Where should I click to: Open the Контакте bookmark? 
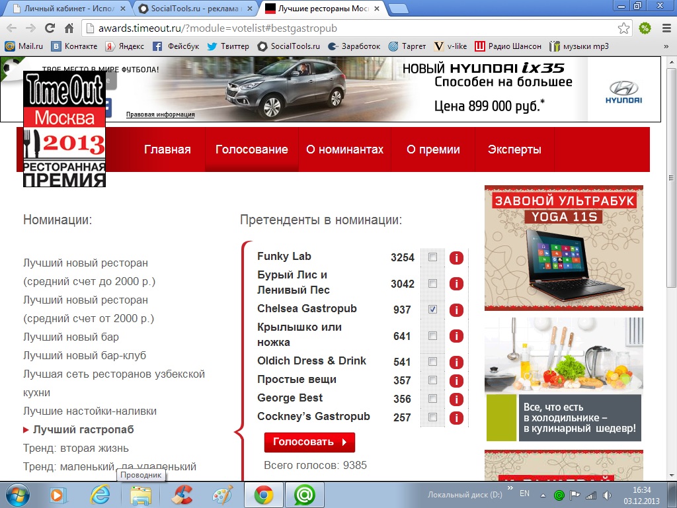(74, 46)
